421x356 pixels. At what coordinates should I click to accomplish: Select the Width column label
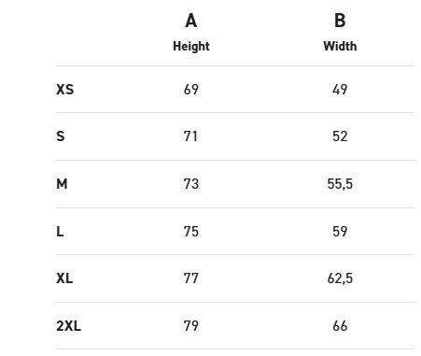[340, 46]
